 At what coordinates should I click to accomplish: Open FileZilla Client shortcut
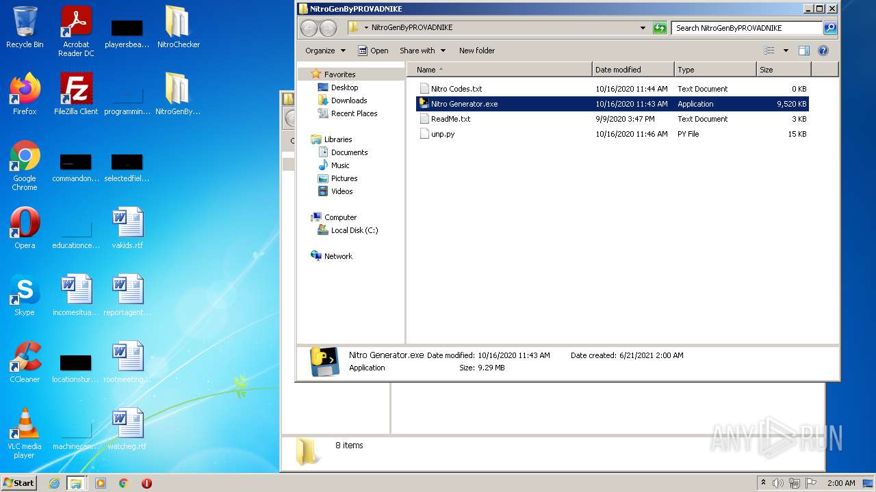tap(76, 94)
